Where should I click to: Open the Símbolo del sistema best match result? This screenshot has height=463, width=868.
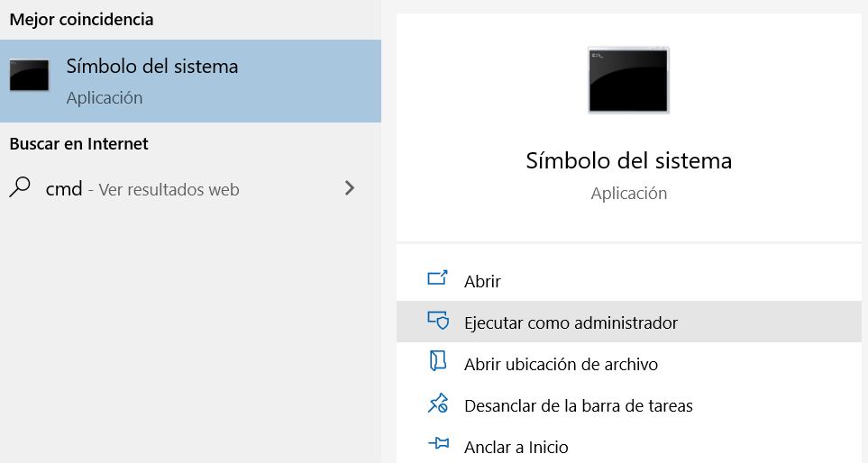click(152, 67)
